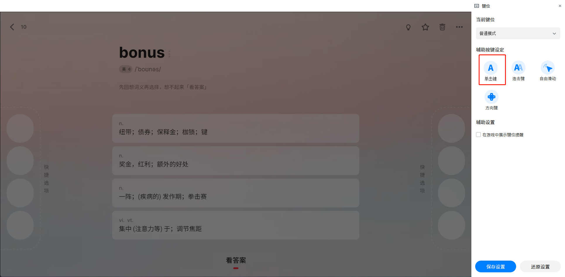Choose the 自由滑动 free swipe icon
Viewport: 565px width, 277px height.
click(x=548, y=68)
